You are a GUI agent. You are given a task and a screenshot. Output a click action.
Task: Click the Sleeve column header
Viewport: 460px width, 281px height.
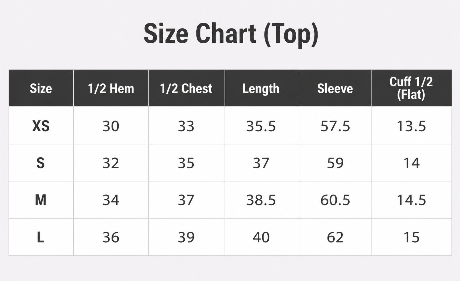tap(335, 88)
